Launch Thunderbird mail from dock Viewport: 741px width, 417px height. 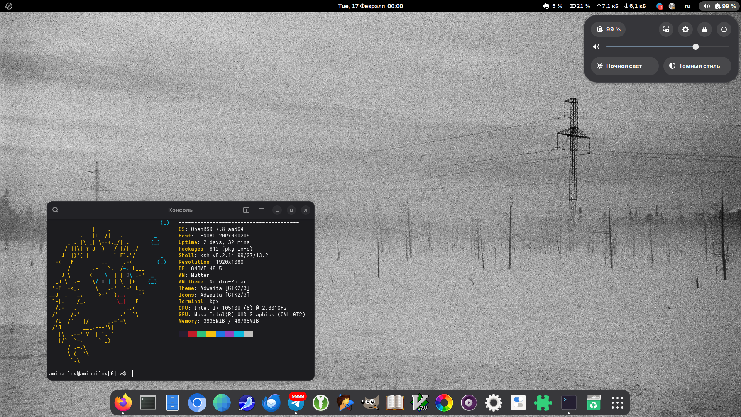[271, 403]
